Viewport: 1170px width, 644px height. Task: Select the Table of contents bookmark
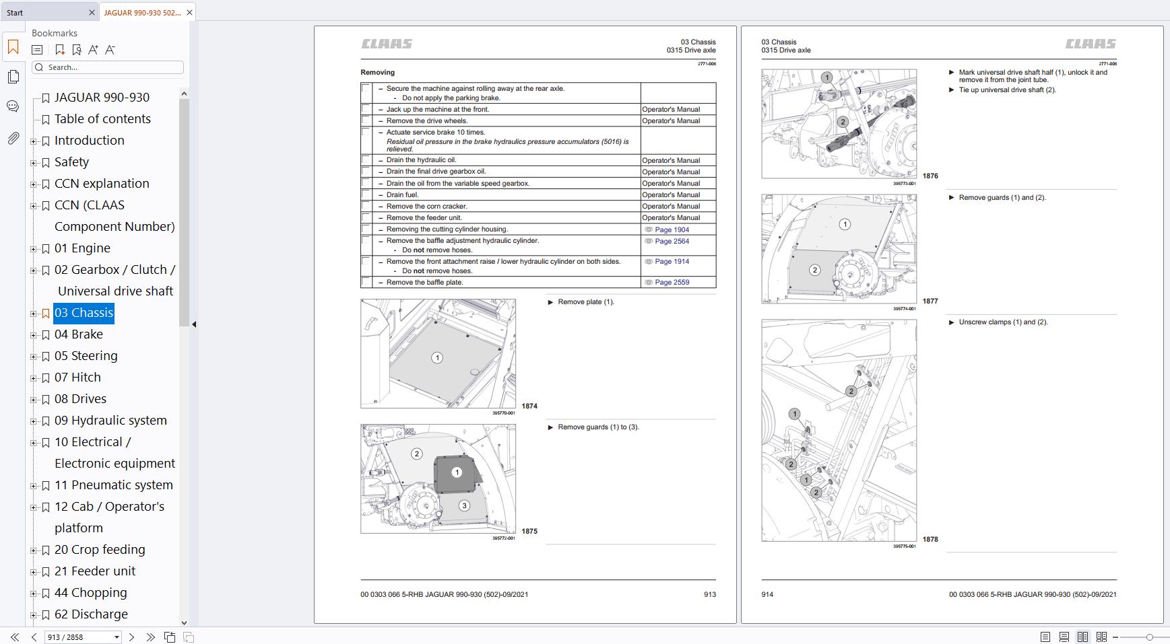[x=102, y=119]
